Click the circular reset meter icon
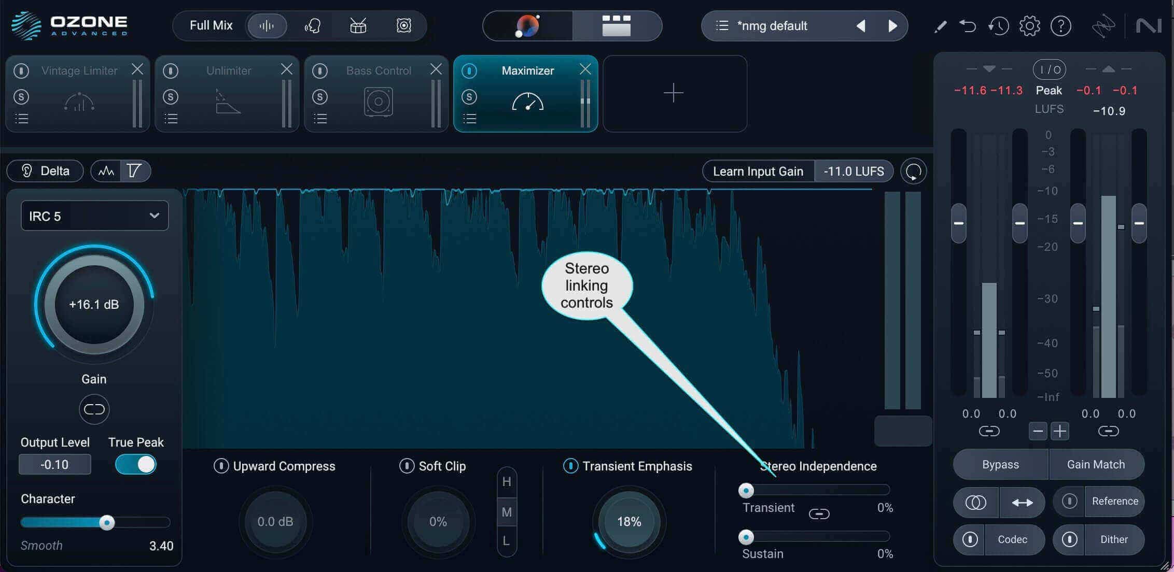This screenshot has width=1174, height=572. click(913, 171)
